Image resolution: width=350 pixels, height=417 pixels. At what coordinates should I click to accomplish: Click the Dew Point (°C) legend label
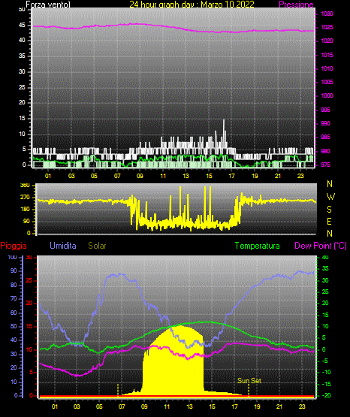321,246
